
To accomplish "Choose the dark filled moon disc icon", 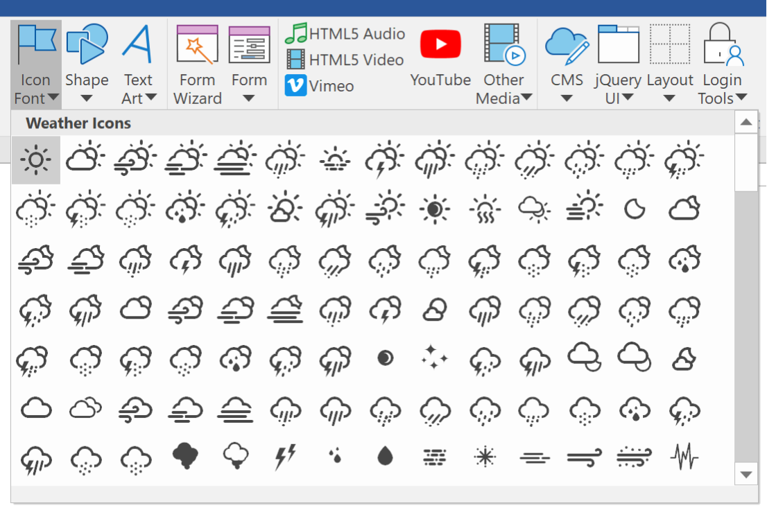I will (x=385, y=358).
